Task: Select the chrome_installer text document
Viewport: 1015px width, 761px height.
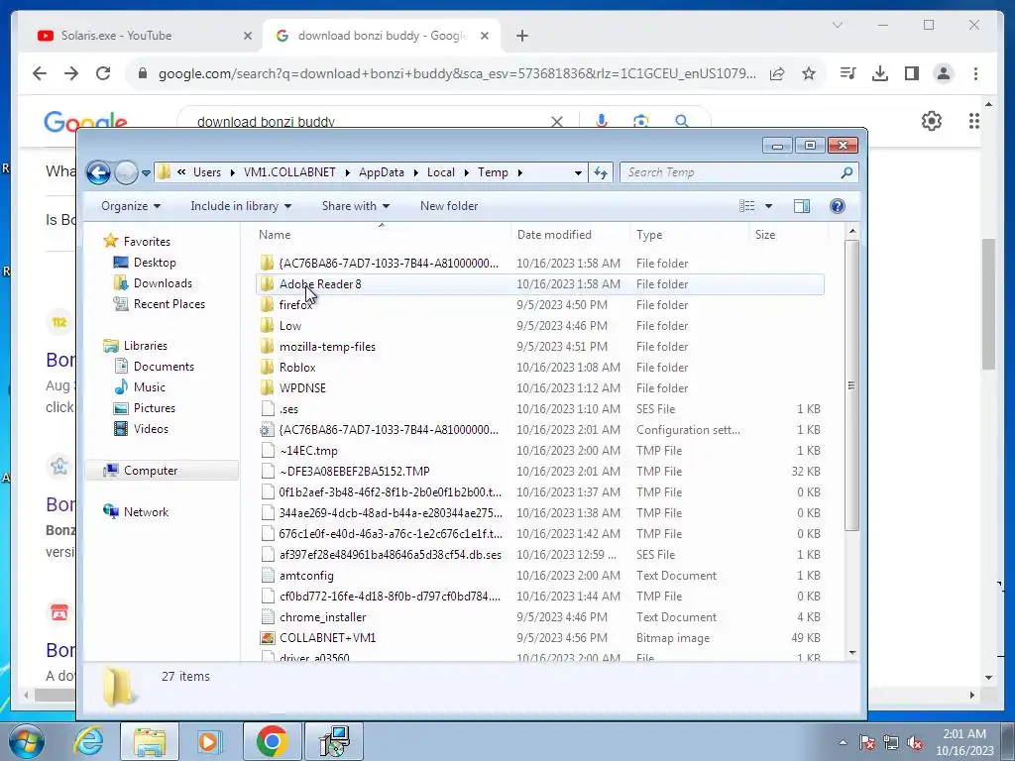Action: (540, 616)
